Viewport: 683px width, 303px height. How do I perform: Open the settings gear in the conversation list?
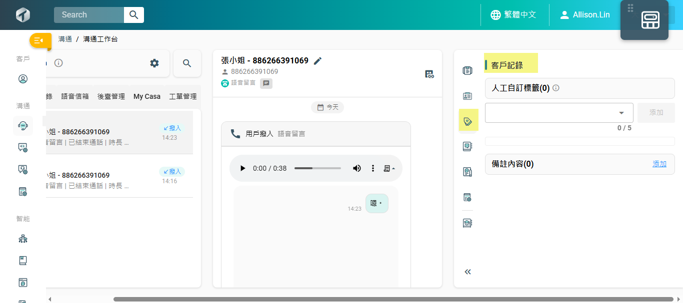coord(154,63)
